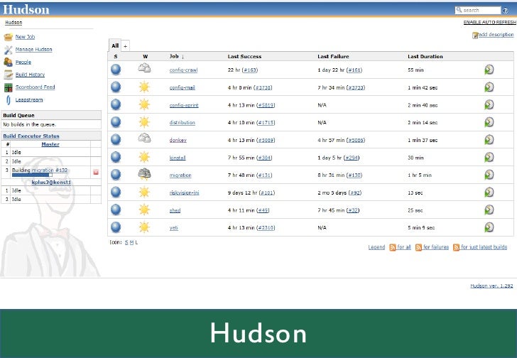Click the migration build progress bar
This screenshot has width=517, height=358.
pyautogui.click(x=32, y=175)
